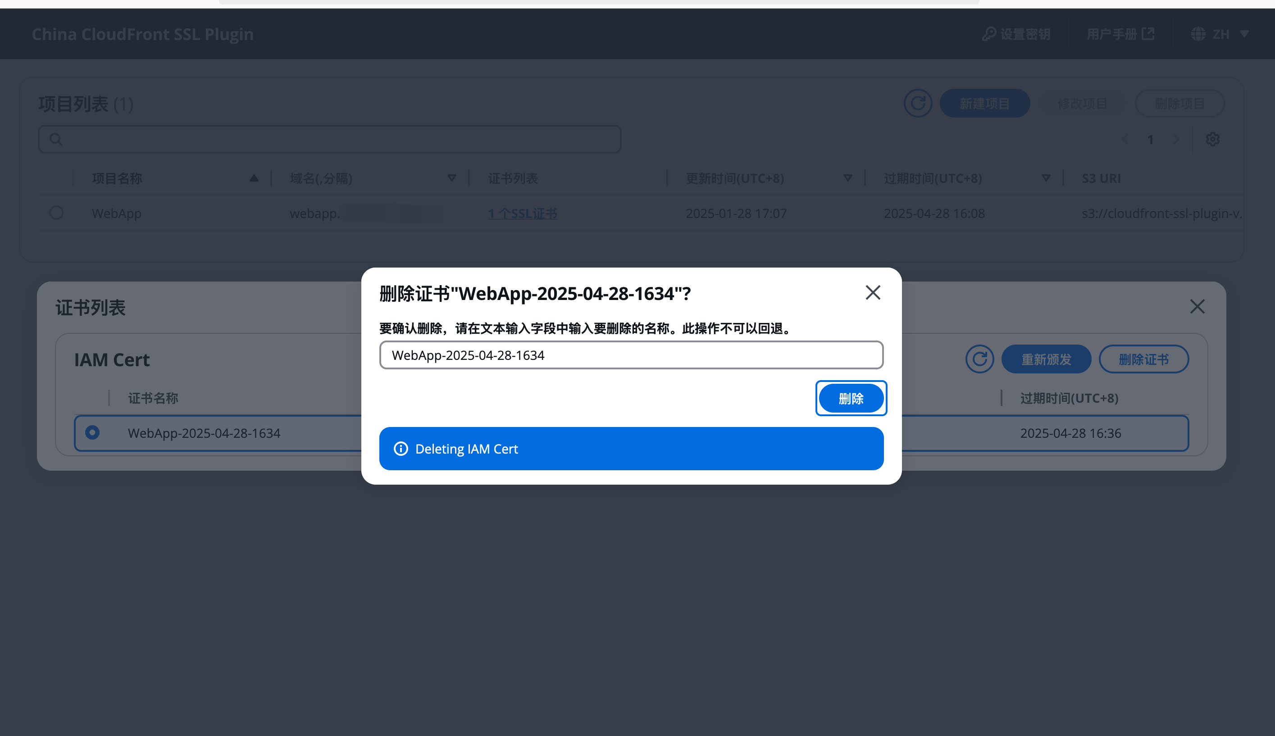The image size is (1275, 736).
Task: Click the 重新颁发 button
Action: [x=1046, y=359]
